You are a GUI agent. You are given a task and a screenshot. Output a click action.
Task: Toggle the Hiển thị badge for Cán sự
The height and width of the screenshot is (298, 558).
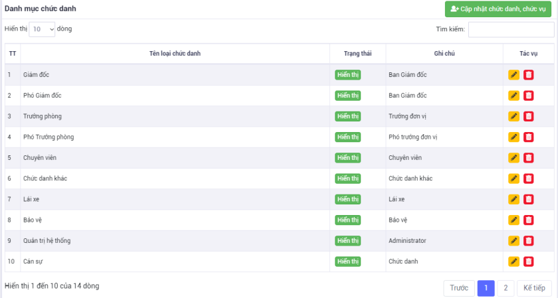click(347, 261)
